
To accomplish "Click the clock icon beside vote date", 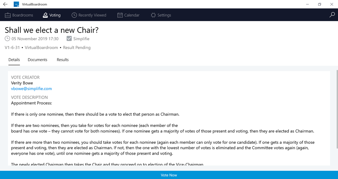I will (x=7, y=38).
